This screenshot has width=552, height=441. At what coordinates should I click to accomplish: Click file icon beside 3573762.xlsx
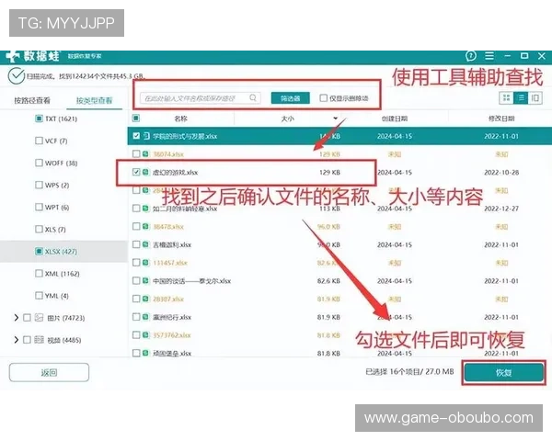point(145,334)
